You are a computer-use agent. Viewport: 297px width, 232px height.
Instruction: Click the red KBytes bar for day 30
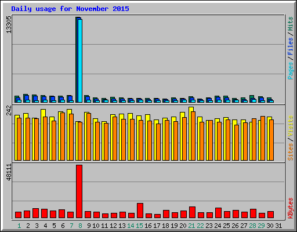click(270, 215)
